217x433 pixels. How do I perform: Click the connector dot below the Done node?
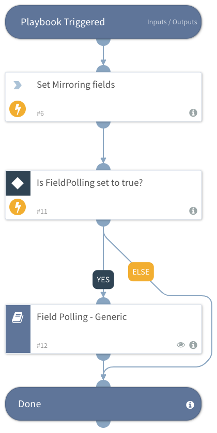(103, 424)
